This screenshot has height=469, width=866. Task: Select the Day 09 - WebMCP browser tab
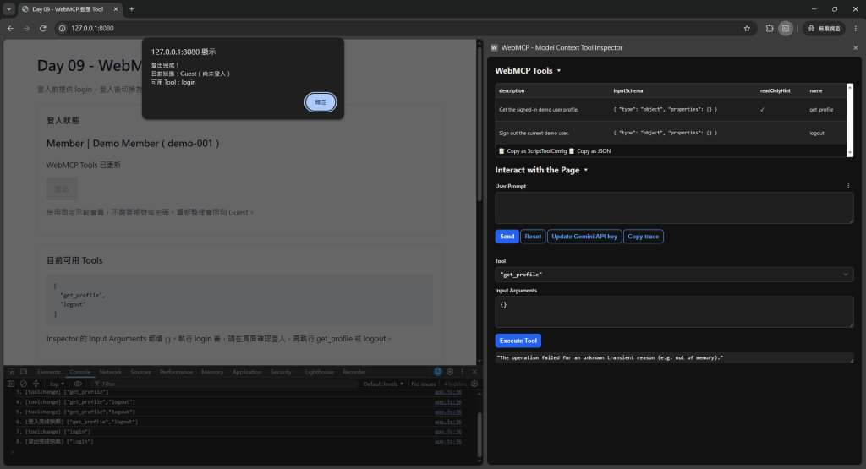(69, 8)
